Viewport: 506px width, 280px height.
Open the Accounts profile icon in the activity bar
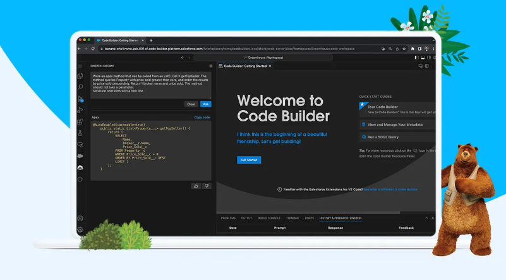pyautogui.click(x=80, y=218)
